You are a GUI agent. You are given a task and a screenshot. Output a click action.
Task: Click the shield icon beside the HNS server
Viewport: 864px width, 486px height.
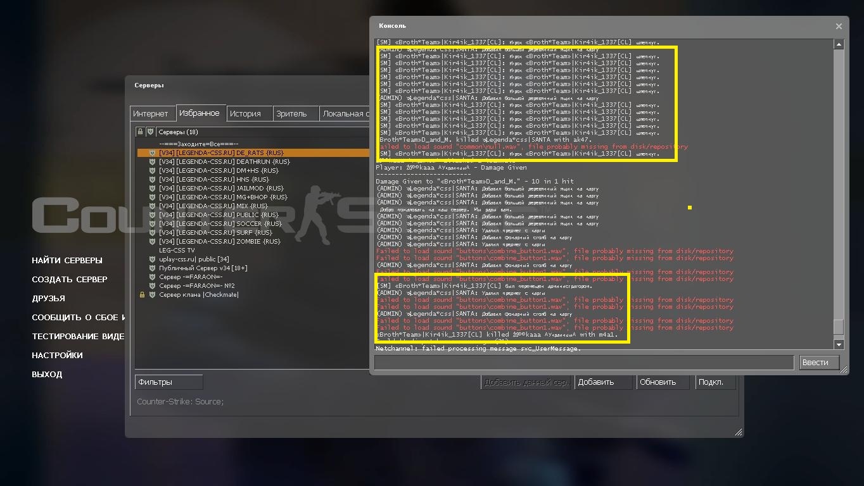152,179
